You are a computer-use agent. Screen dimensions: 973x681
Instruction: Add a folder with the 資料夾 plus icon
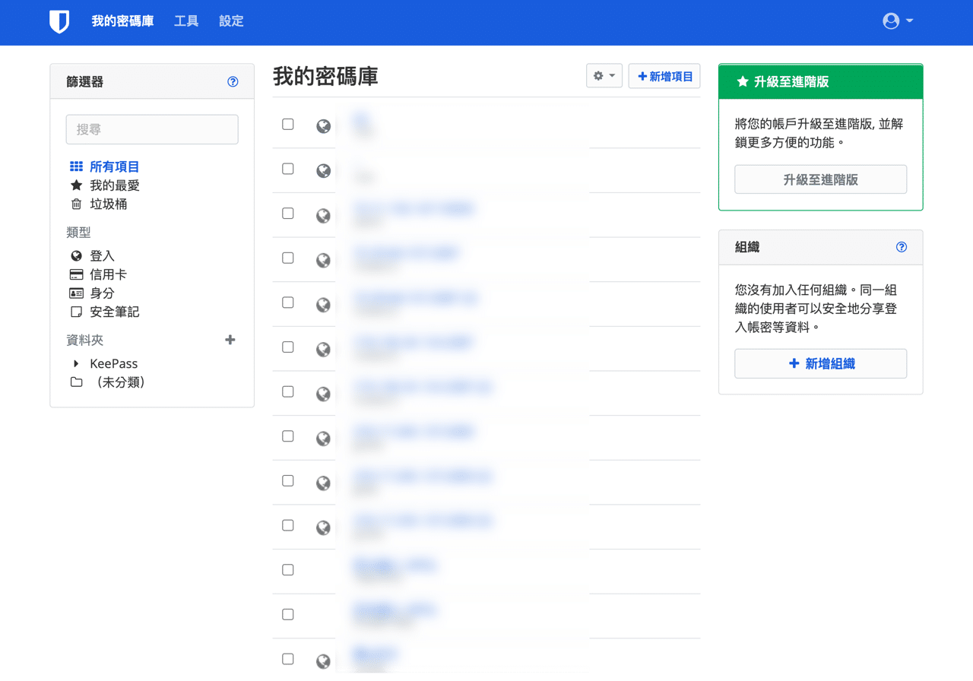[x=230, y=340]
